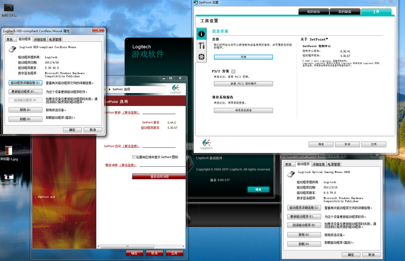The height and width of the screenshot is (261, 405).
Task: Open 详细信息 tab in Cordless Mouse properties
Action: pos(40,40)
